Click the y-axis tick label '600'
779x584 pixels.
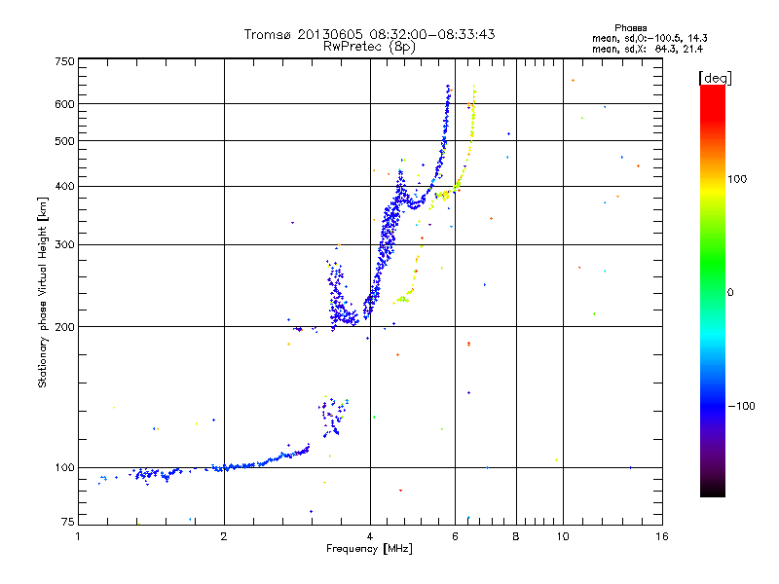pos(65,104)
